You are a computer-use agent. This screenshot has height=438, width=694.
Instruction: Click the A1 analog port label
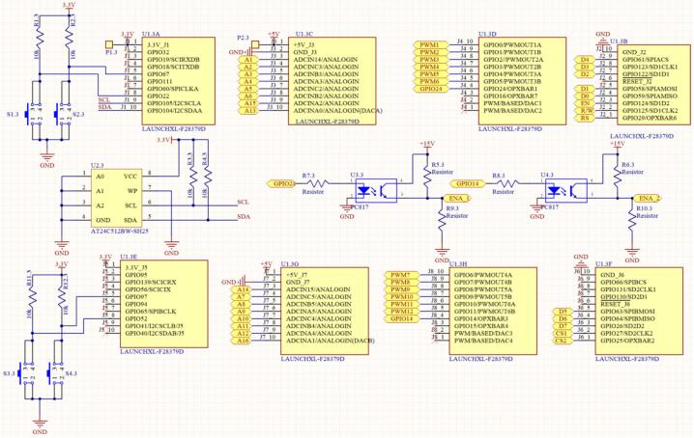click(247, 60)
